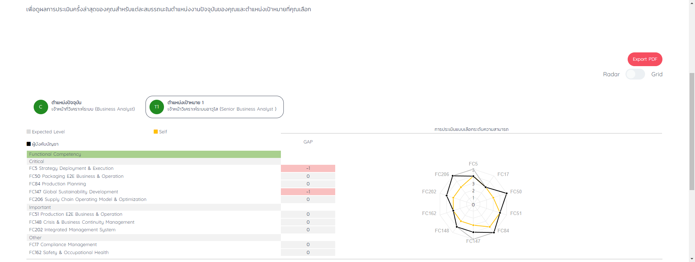Viewport: 695px width, 262px height.
Task: Click FC5 Strategy Deployment & Execution row
Action: [71, 168]
